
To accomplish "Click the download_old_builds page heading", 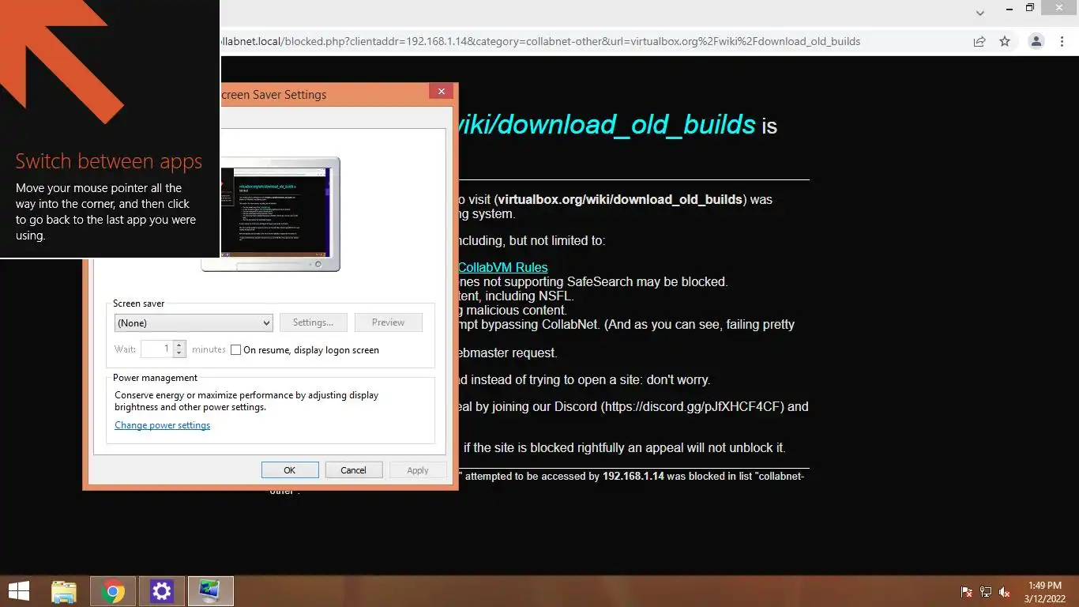I will tap(607, 125).
